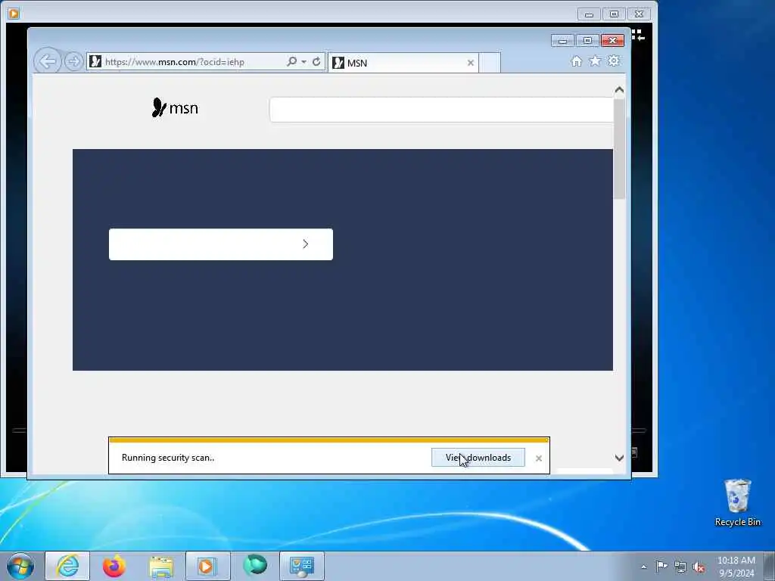Screen dimensions: 775x581
Task: Click the taskbar clock showing 10:18 AM
Action: [x=736, y=567]
